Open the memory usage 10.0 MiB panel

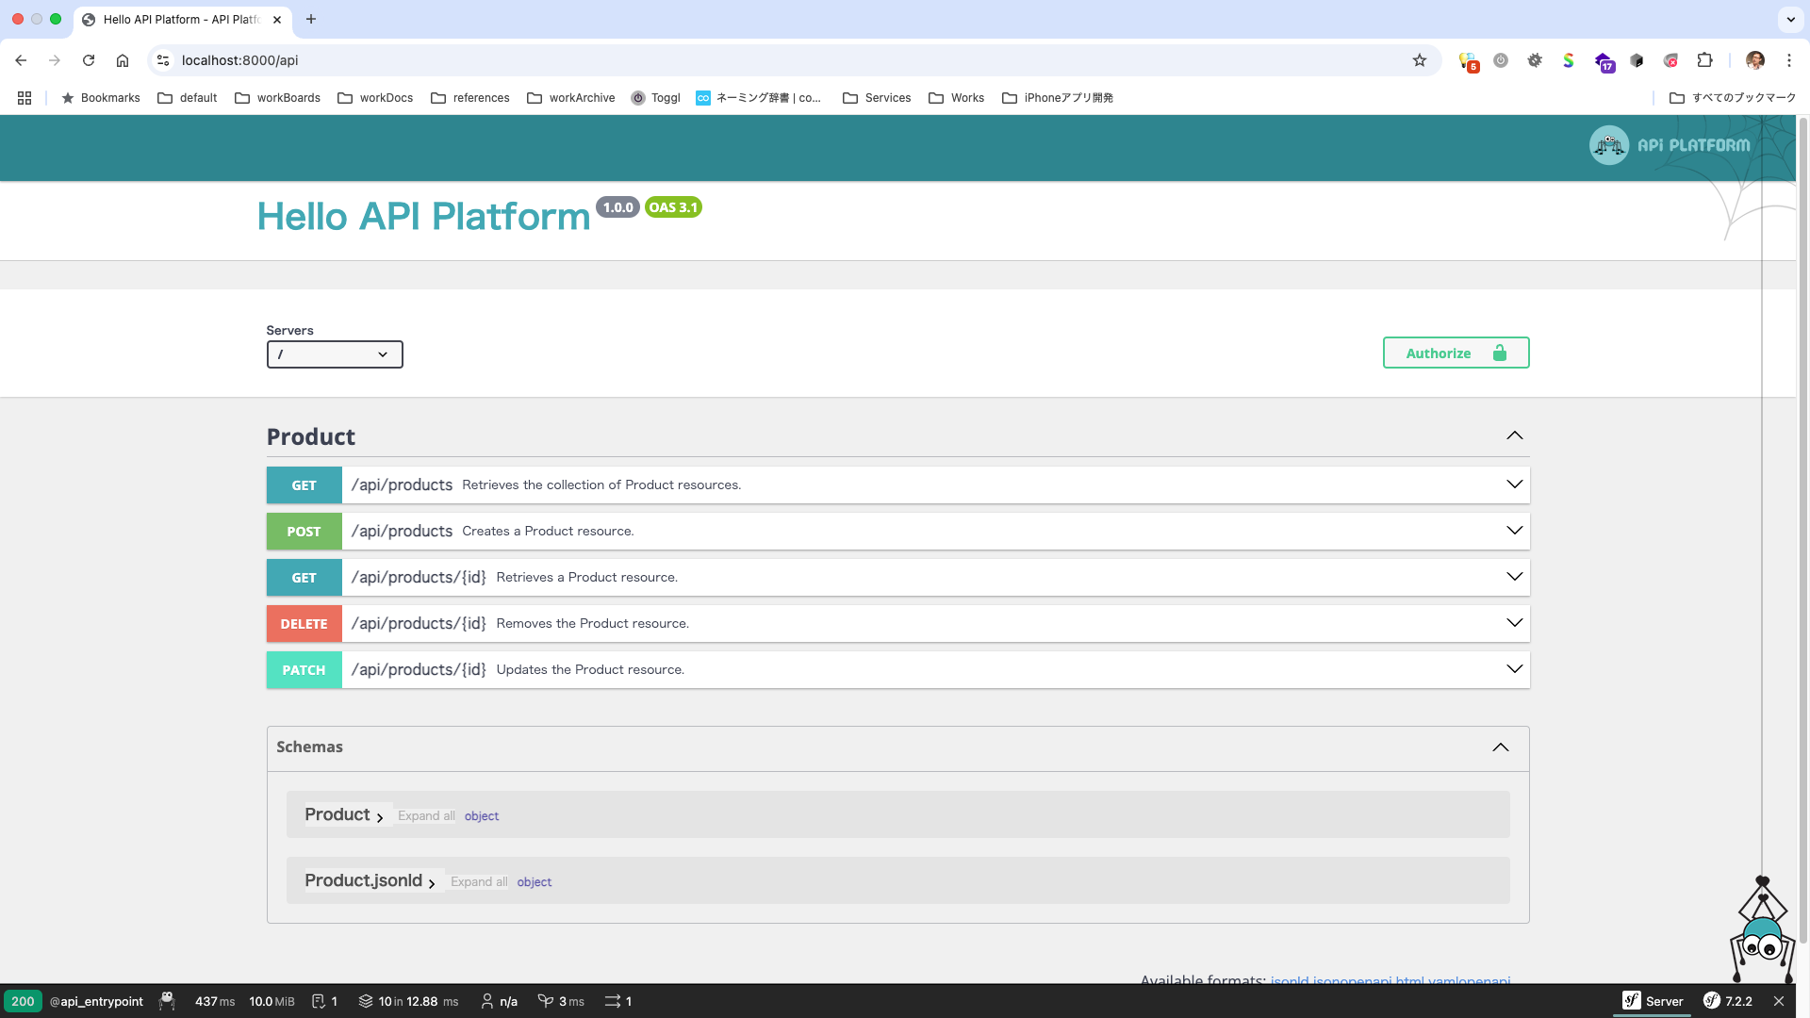click(271, 1001)
